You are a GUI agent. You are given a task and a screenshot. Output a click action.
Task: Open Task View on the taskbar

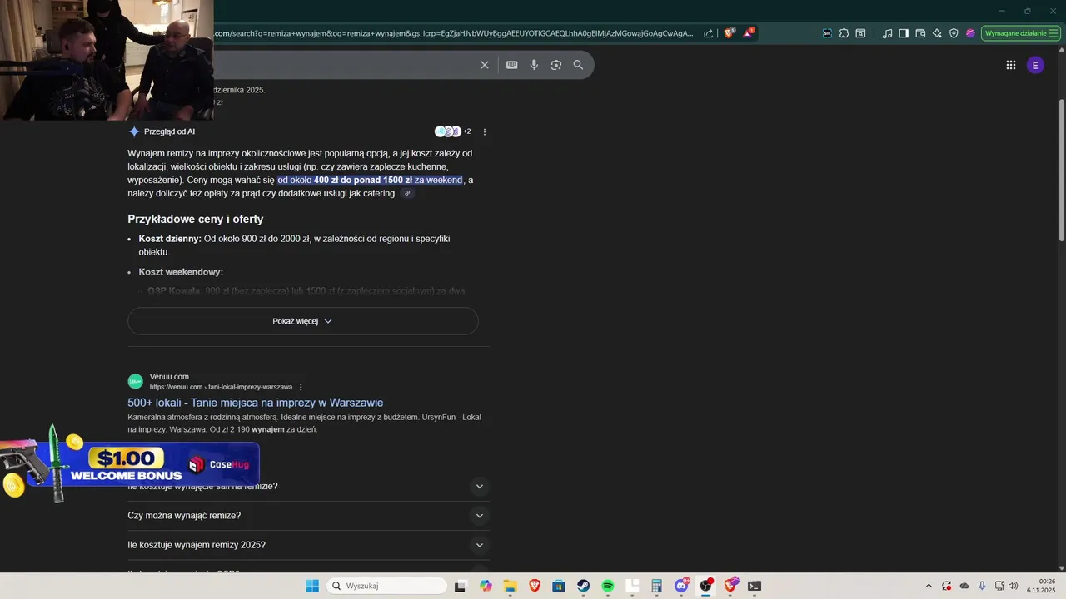point(461,586)
